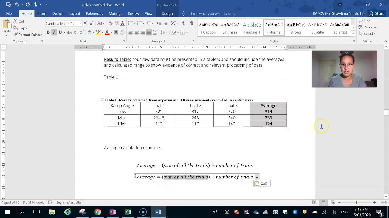
Task: Switch to Read Mode view
Action: 314,203
